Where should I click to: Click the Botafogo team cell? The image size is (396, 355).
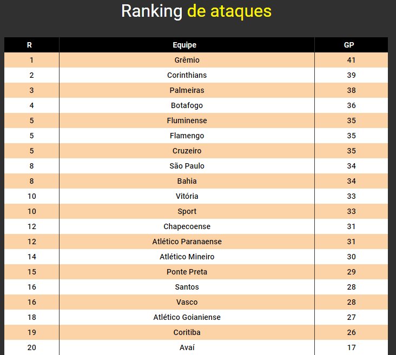pyautogui.click(x=187, y=105)
